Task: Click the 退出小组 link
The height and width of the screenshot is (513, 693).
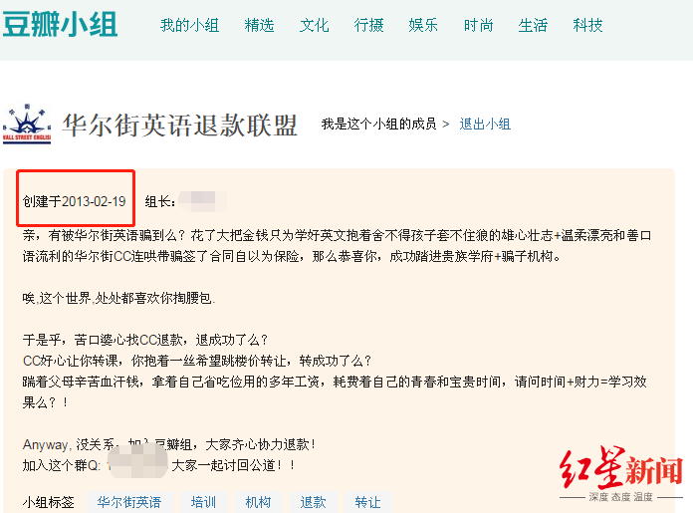Action: pos(485,124)
